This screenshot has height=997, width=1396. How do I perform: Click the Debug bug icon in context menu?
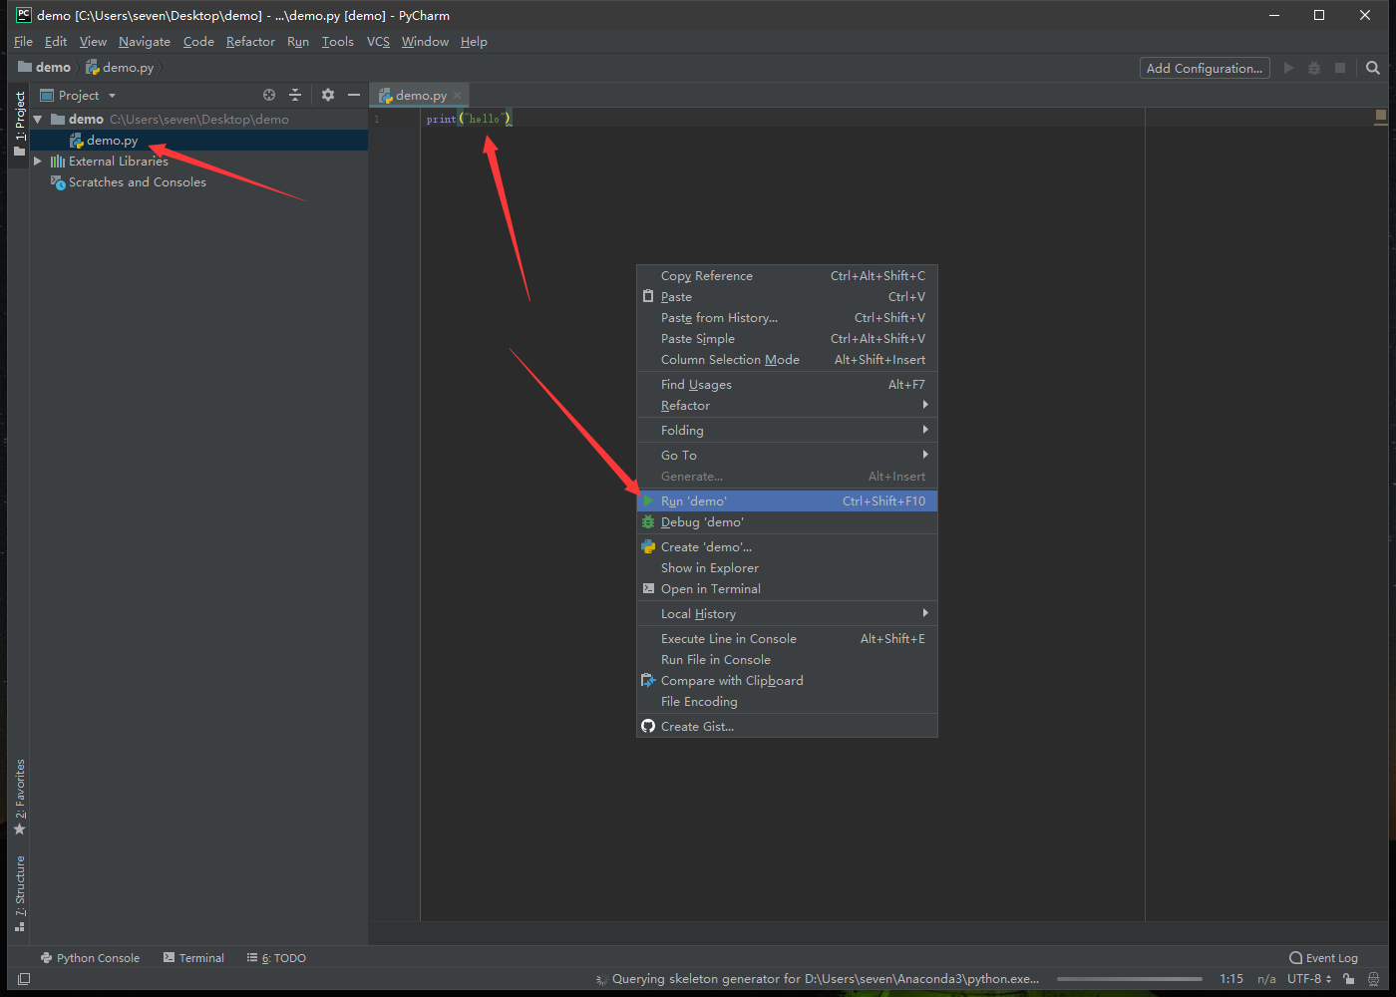pos(648,522)
